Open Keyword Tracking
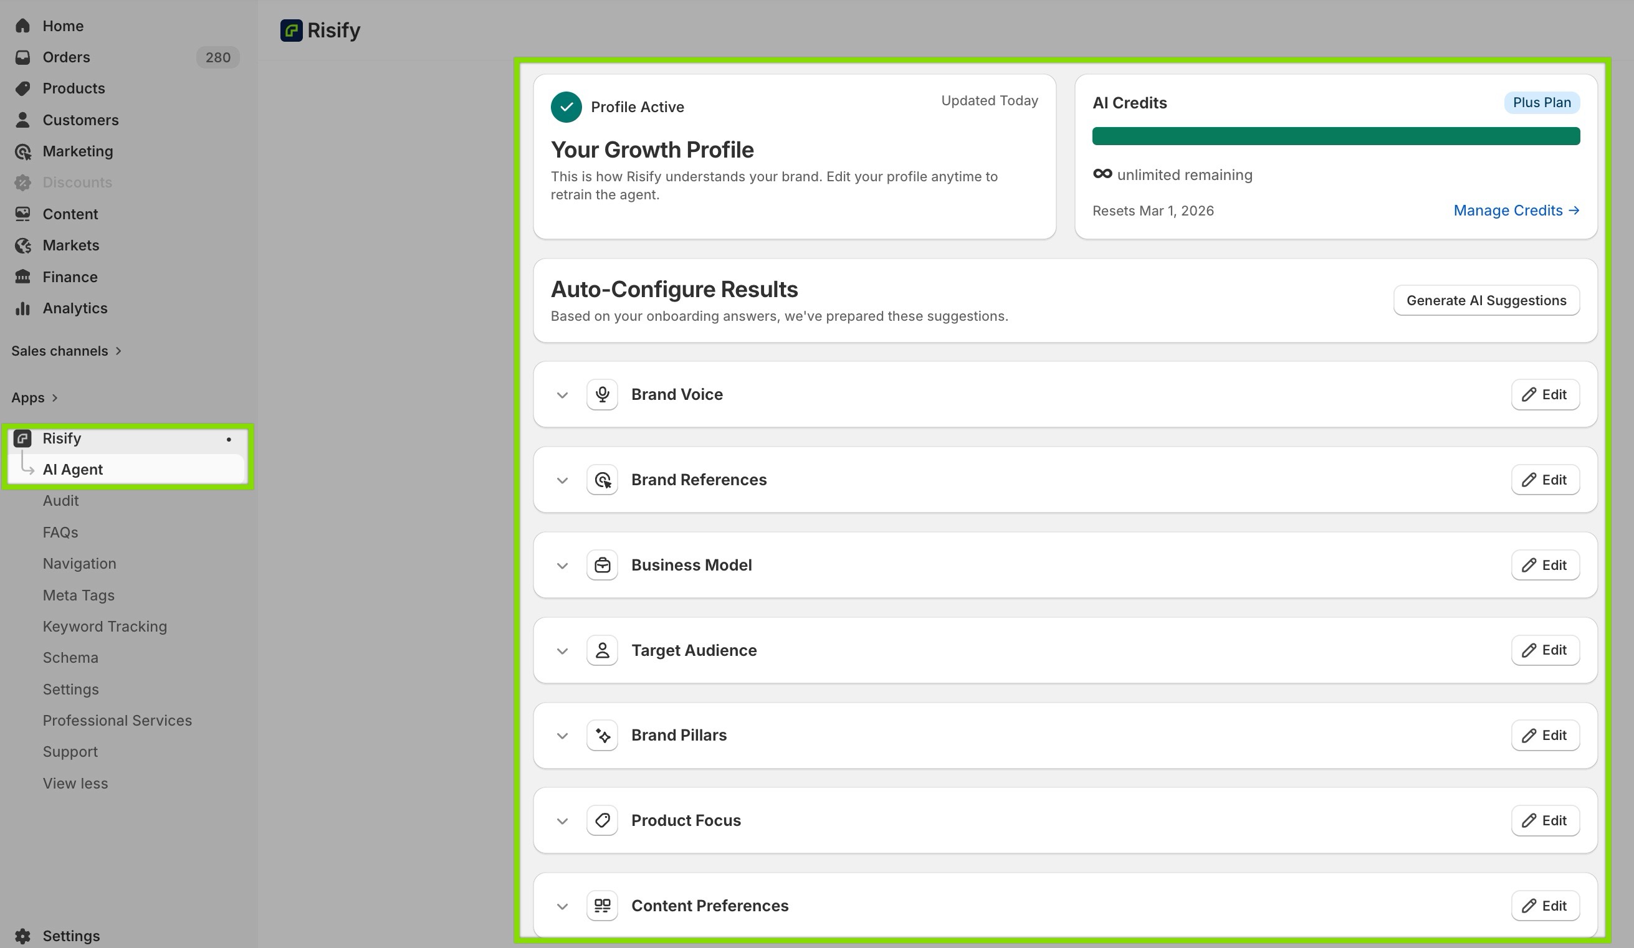 (105, 627)
